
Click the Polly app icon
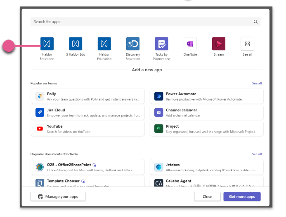[x=40, y=96]
